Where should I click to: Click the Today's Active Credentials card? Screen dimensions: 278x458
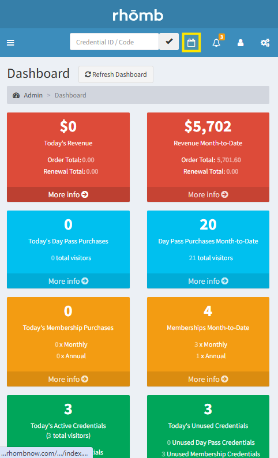point(68,426)
